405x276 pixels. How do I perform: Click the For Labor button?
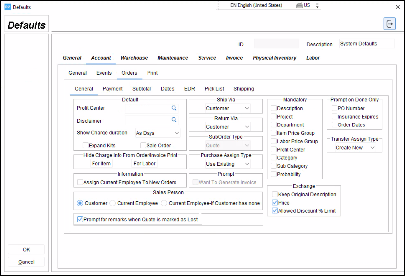pyautogui.click(x=145, y=164)
